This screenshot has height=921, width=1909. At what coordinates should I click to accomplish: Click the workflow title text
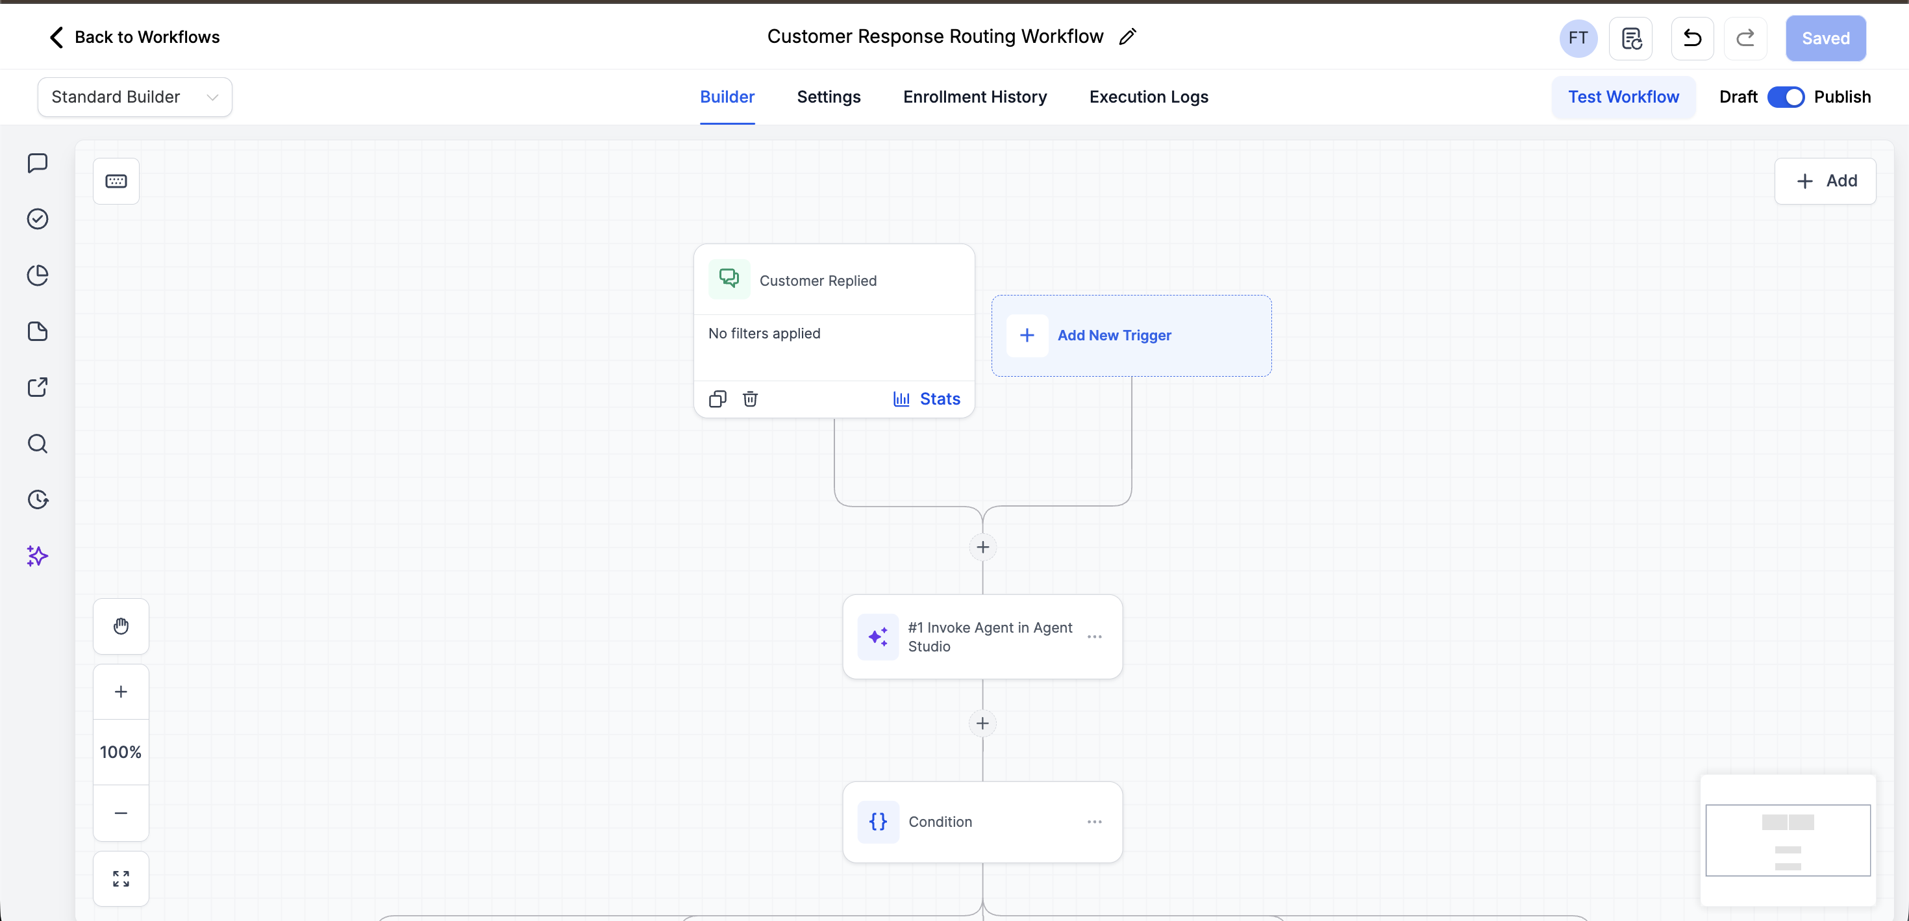[935, 36]
